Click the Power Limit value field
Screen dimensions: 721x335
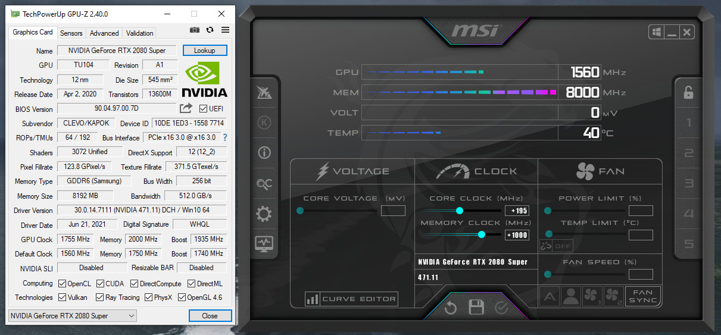pos(641,211)
